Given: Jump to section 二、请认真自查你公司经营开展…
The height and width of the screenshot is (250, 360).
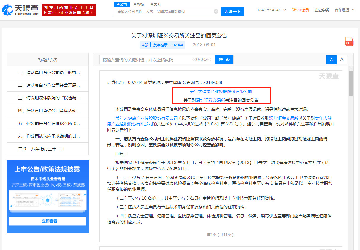Looking at the screenshot, I should pos(47,85).
